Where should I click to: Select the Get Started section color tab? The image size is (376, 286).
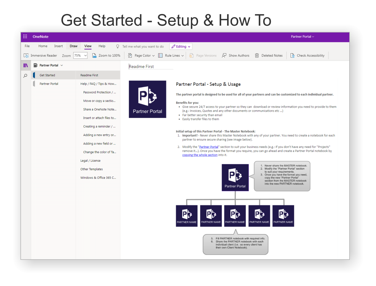pyautogui.click(x=34, y=75)
